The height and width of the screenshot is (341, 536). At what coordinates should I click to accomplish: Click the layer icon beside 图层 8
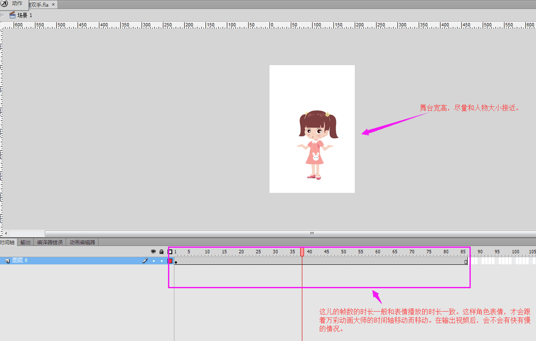click(7, 261)
